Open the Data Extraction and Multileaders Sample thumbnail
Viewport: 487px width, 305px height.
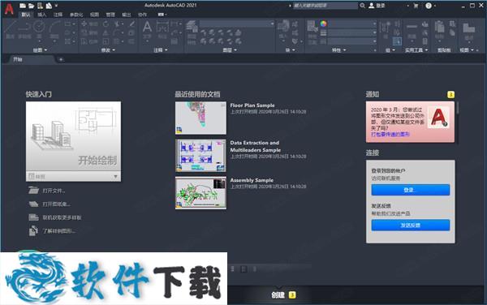point(200,156)
